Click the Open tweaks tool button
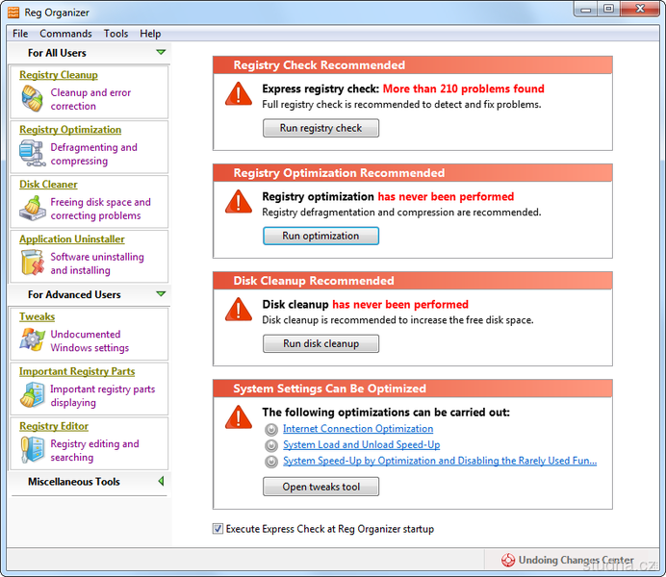The width and height of the screenshot is (666, 577). 320,487
